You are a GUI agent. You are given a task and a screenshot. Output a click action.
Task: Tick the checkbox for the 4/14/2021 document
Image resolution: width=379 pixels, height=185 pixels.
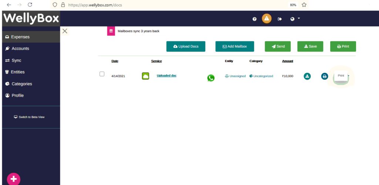coord(102,74)
